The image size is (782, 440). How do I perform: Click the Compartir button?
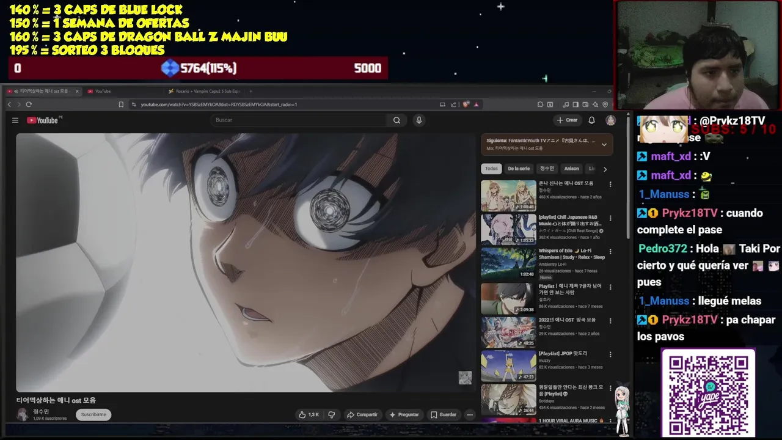pyautogui.click(x=362, y=414)
